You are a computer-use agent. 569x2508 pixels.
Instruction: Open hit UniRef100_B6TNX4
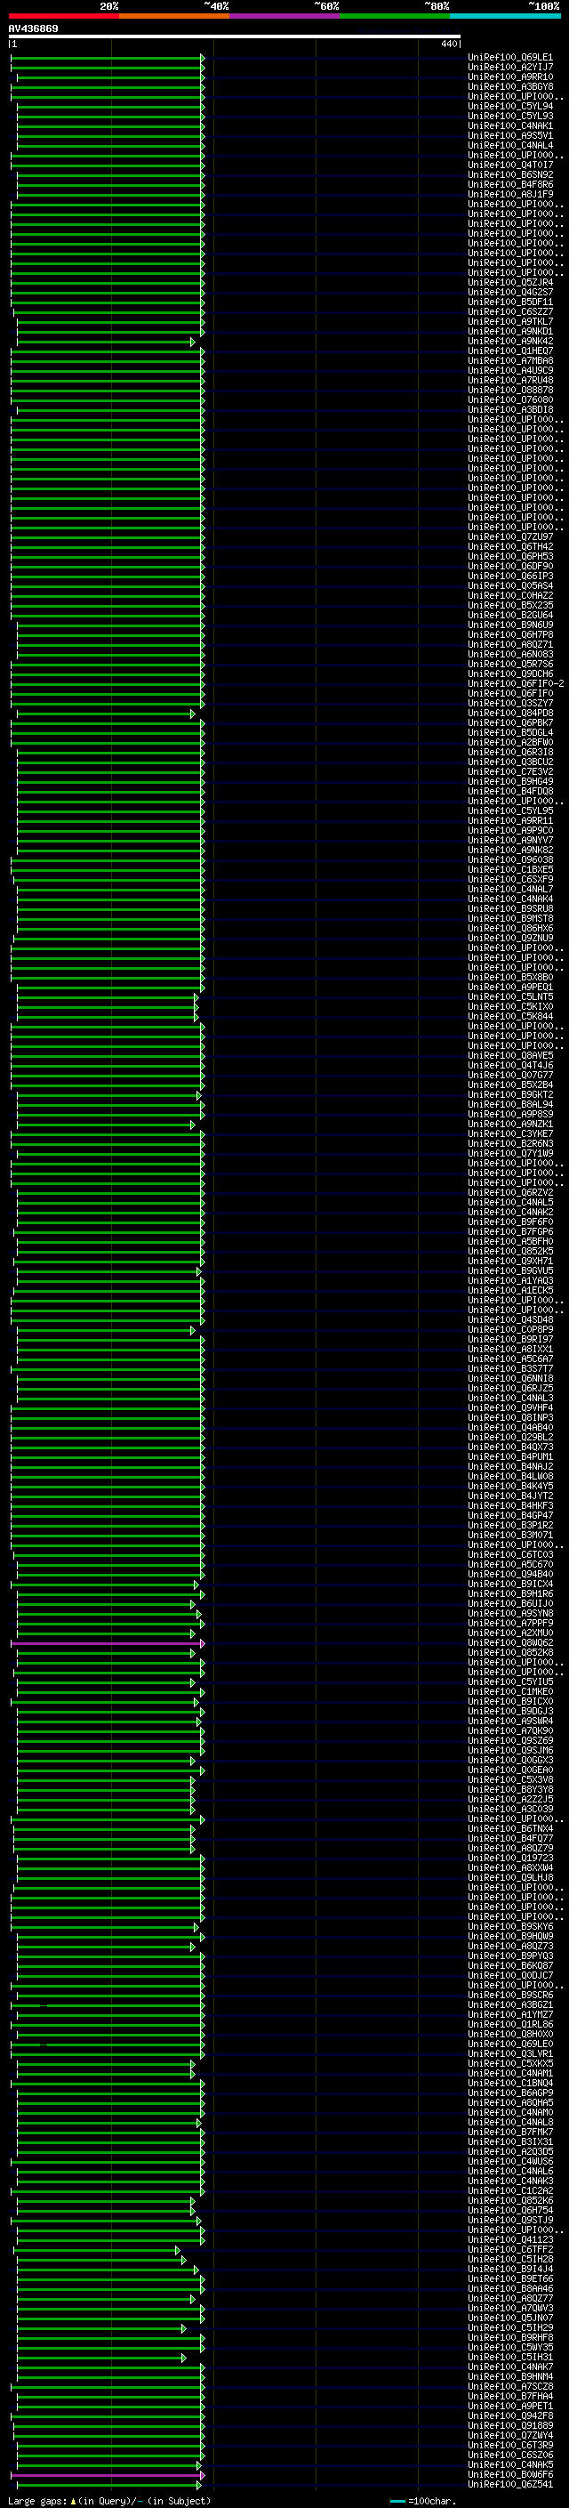click(509, 1829)
